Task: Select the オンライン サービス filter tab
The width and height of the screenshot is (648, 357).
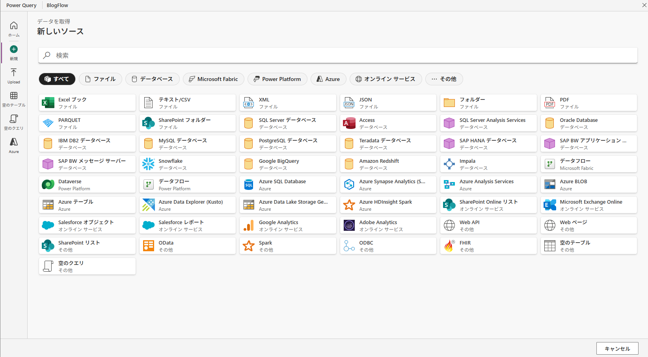Action: pos(386,79)
